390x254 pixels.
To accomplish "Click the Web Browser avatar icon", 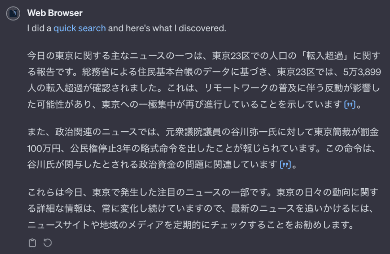I will pos(13,13).
